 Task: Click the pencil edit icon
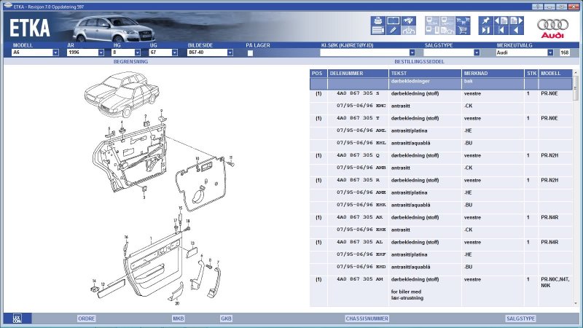click(393, 31)
